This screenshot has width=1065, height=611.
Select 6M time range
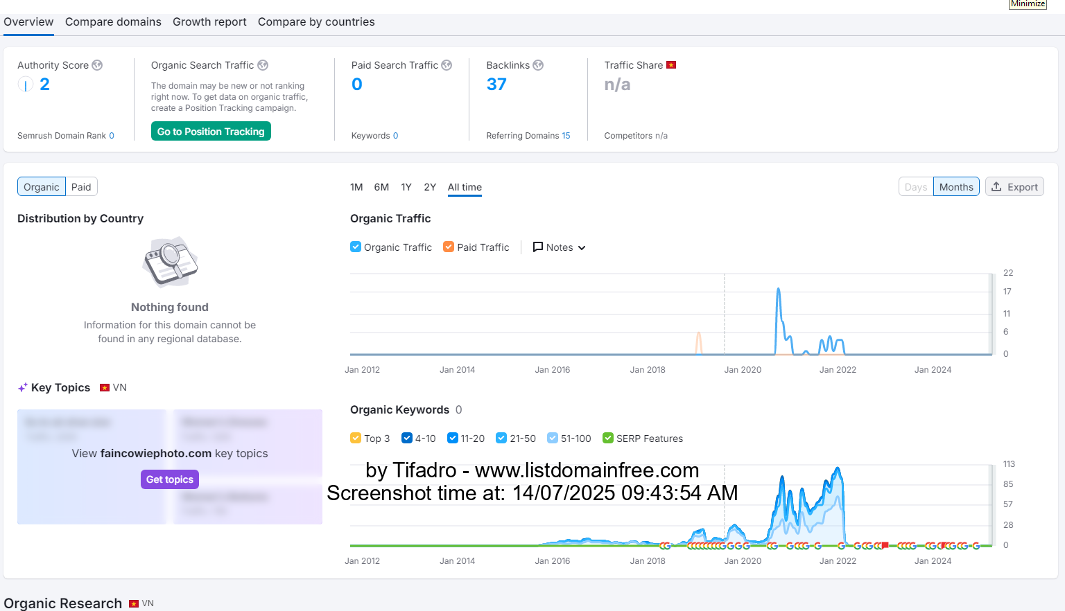(x=381, y=187)
